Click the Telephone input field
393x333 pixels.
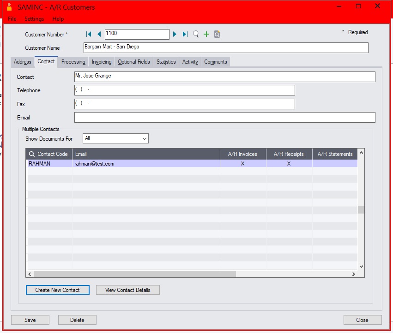click(x=184, y=90)
